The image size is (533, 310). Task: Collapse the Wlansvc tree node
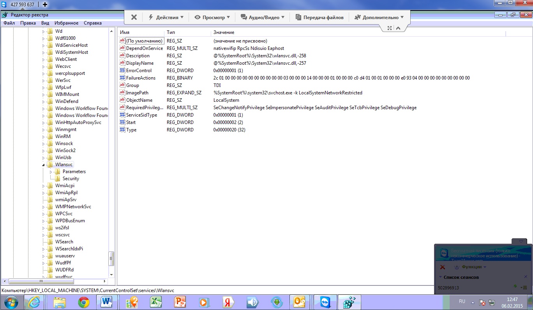(44, 165)
